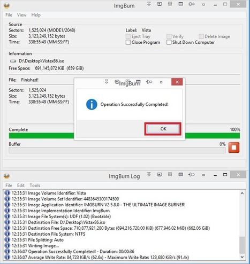Click the log scrollbar up arrow
This screenshot has width=250, height=264.
[x=242, y=193]
